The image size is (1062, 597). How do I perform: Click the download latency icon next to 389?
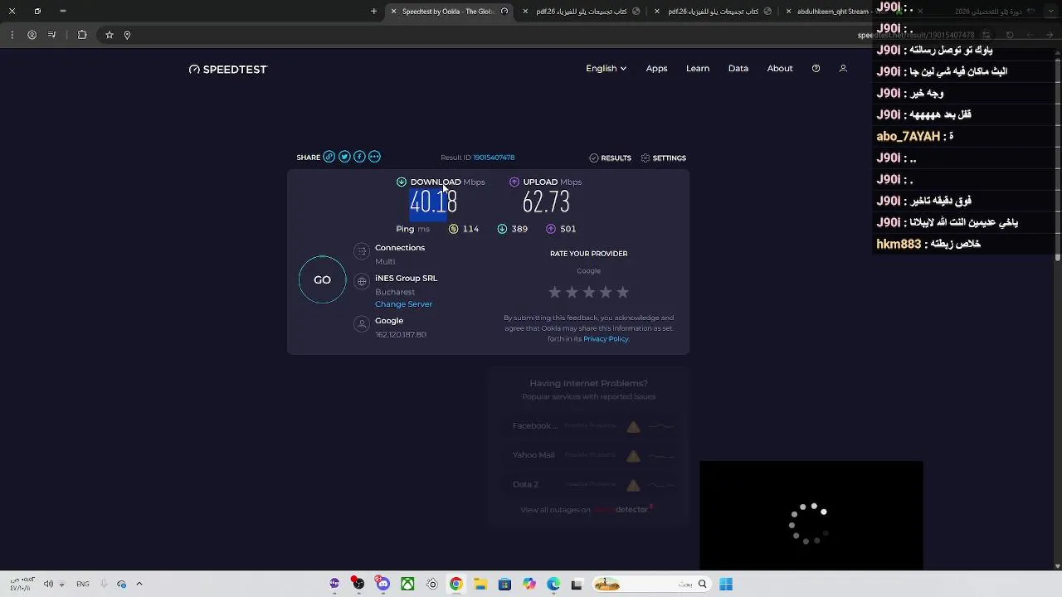point(502,229)
